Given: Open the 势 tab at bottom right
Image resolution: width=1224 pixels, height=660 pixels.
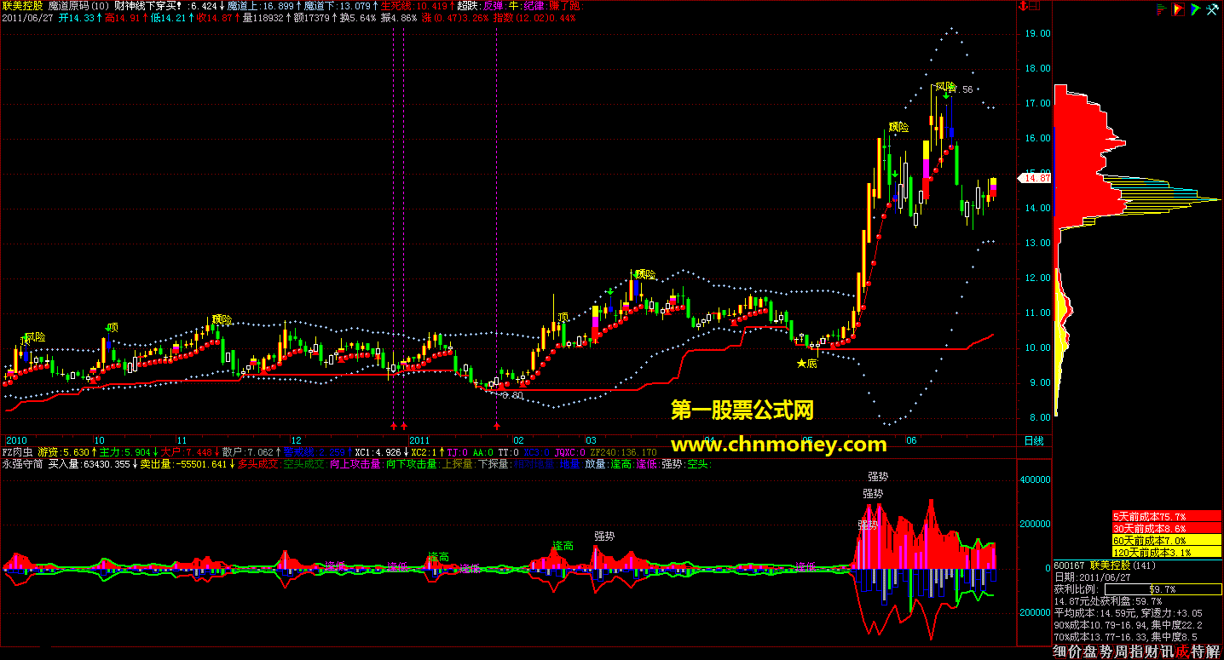Looking at the screenshot, I should [1106, 651].
